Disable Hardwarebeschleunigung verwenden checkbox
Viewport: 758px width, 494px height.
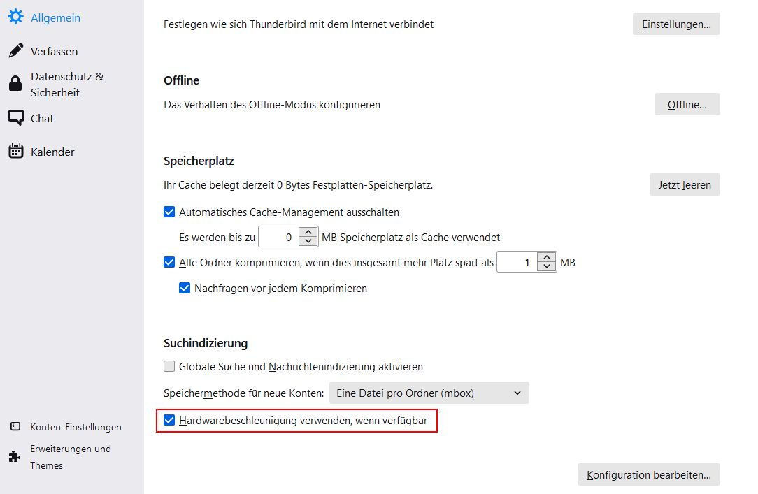click(x=169, y=421)
